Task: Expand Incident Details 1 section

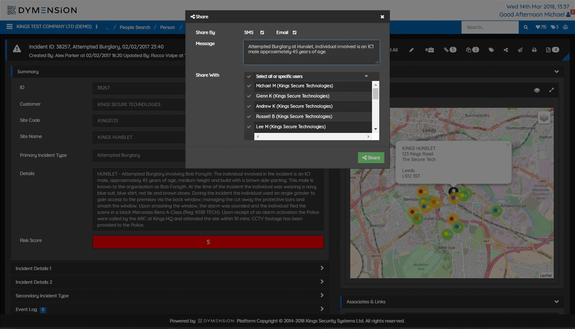Action: [170, 268]
